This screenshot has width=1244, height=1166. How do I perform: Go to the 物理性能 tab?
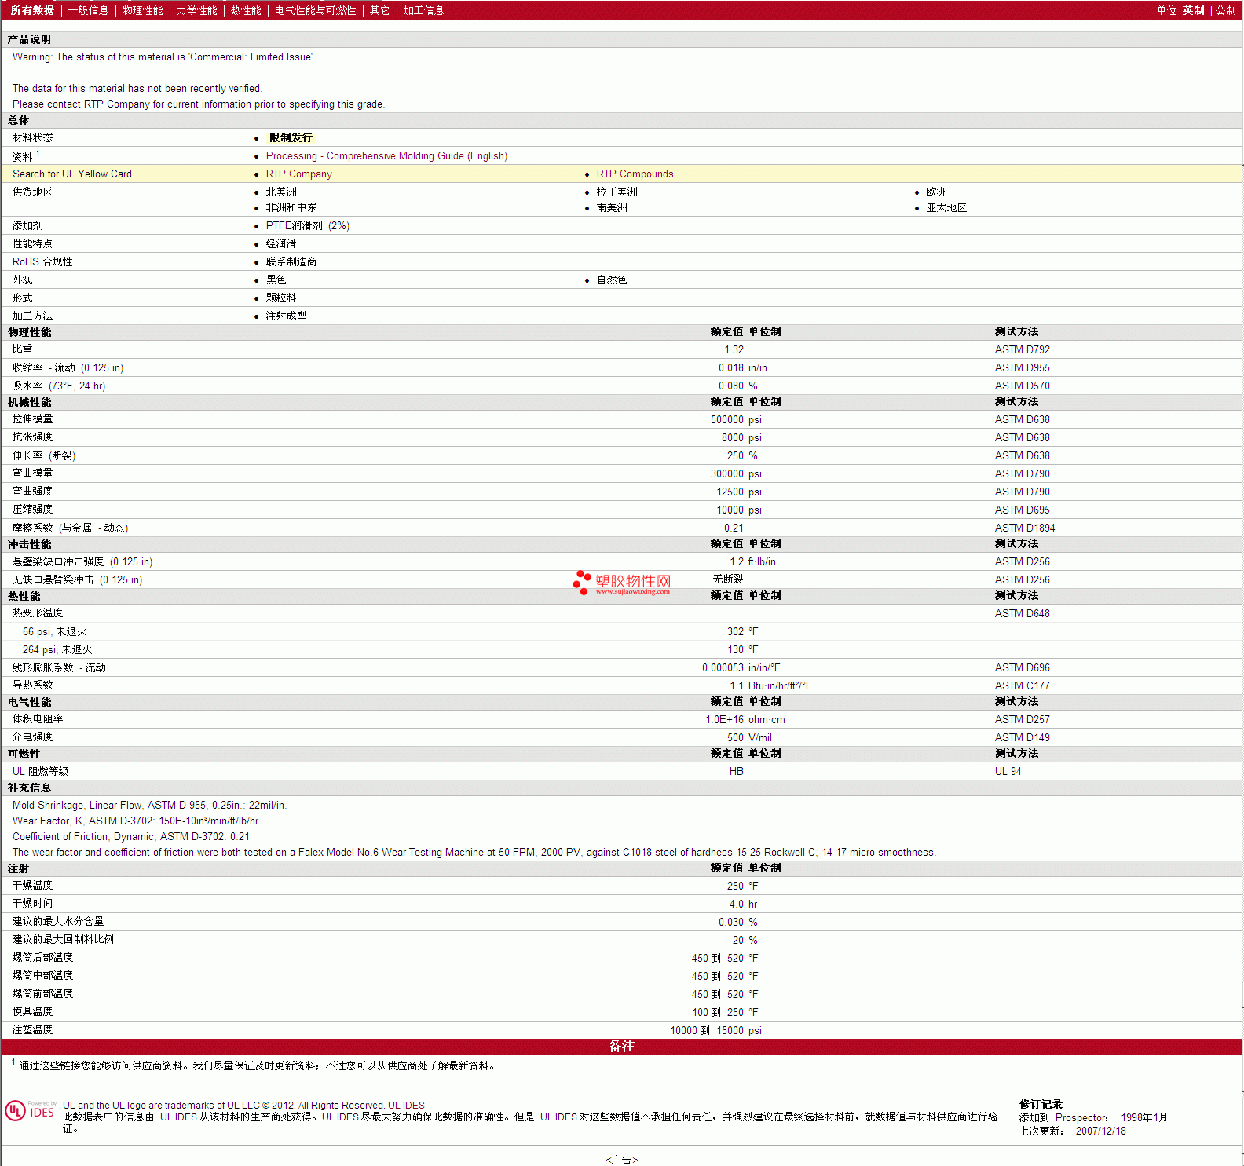click(x=143, y=11)
